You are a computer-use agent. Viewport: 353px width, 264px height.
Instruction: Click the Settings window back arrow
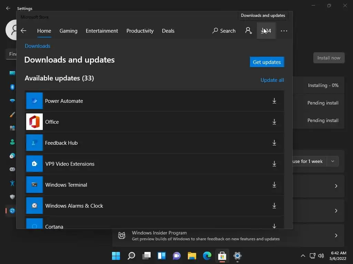click(8, 8)
